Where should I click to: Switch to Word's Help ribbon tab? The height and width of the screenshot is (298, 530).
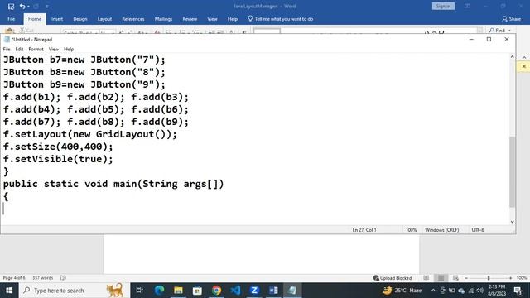pos(232,19)
